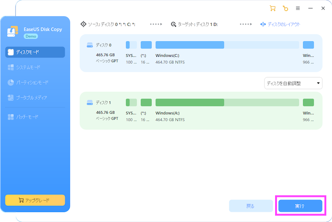Click the ブータブルメディア icon
Screen dimensions: 332x222
coord(10,98)
